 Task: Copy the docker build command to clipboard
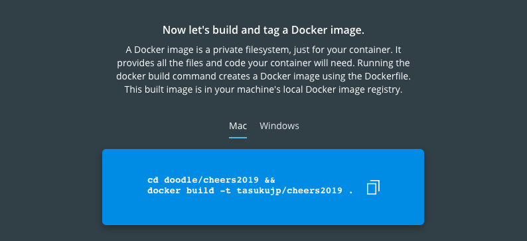pyautogui.click(x=373, y=187)
